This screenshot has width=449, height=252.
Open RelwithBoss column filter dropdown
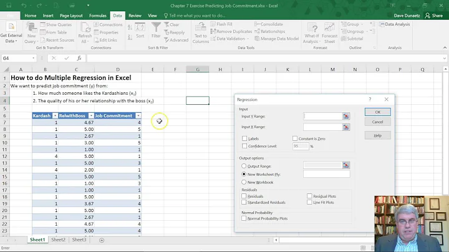pyautogui.click(x=91, y=115)
